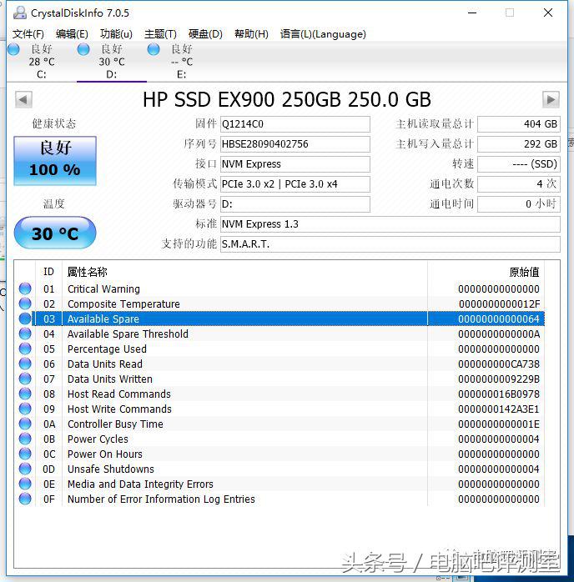The height and width of the screenshot is (582, 574).
Task: Click status orb of Error Information Log Entries row
Action: point(25,499)
